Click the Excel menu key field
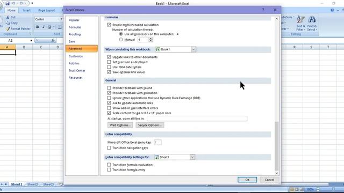344x193 pixels. click(157, 143)
